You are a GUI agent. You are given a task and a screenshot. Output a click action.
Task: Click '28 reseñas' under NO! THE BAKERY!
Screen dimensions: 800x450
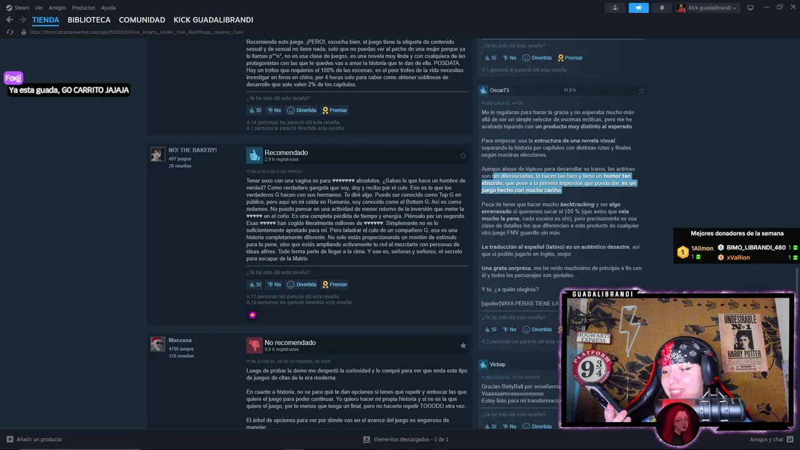pos(180,166)
